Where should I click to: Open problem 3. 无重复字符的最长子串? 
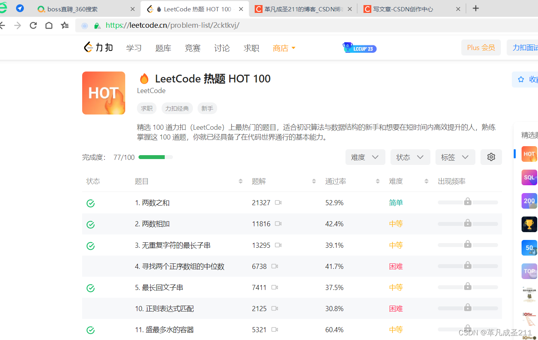click(173, 245)
